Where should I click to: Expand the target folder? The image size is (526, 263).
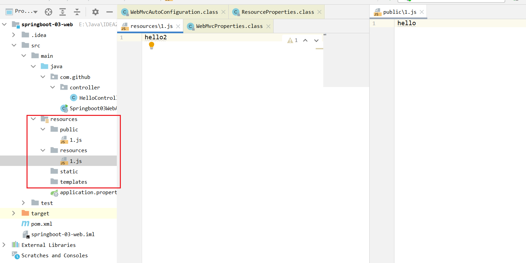click(x=14, y=213)
